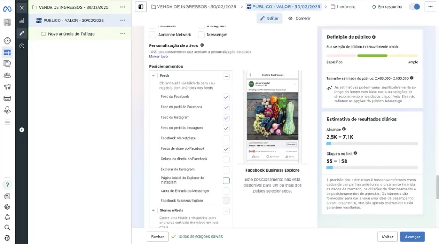Switch to the Conferir tab
The width and height of the screenshot is (439, 244).
click(x=299, y=18)
